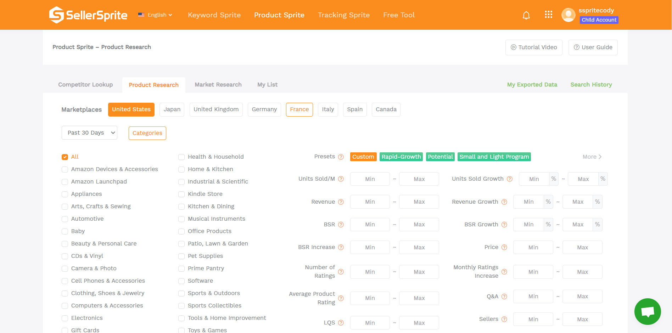This screenshot has height=333, width=672.
Task: Open the apps grid menu
Action: click(x=549, y=15)
